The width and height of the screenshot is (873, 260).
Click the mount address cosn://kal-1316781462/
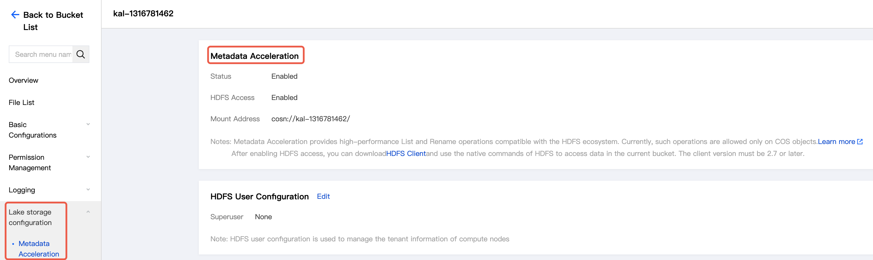point(310,119)
